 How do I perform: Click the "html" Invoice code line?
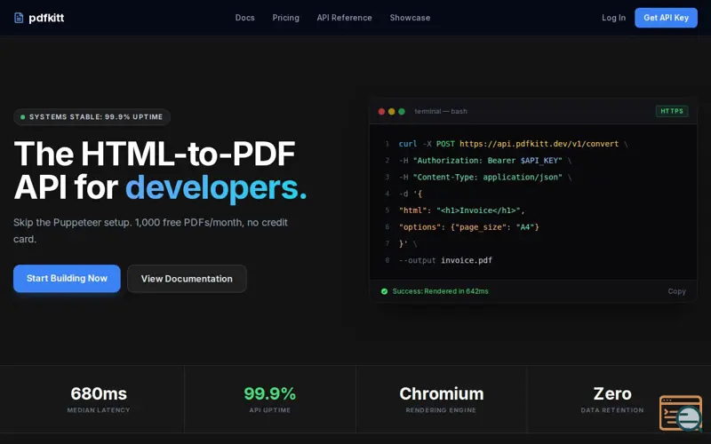coord(461,210)
